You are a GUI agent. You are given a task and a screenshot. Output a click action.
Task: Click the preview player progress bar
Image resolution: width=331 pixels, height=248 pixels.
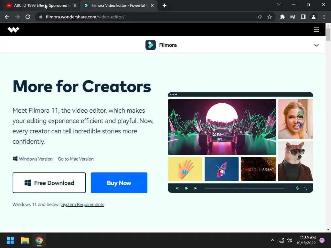[244, 188]
